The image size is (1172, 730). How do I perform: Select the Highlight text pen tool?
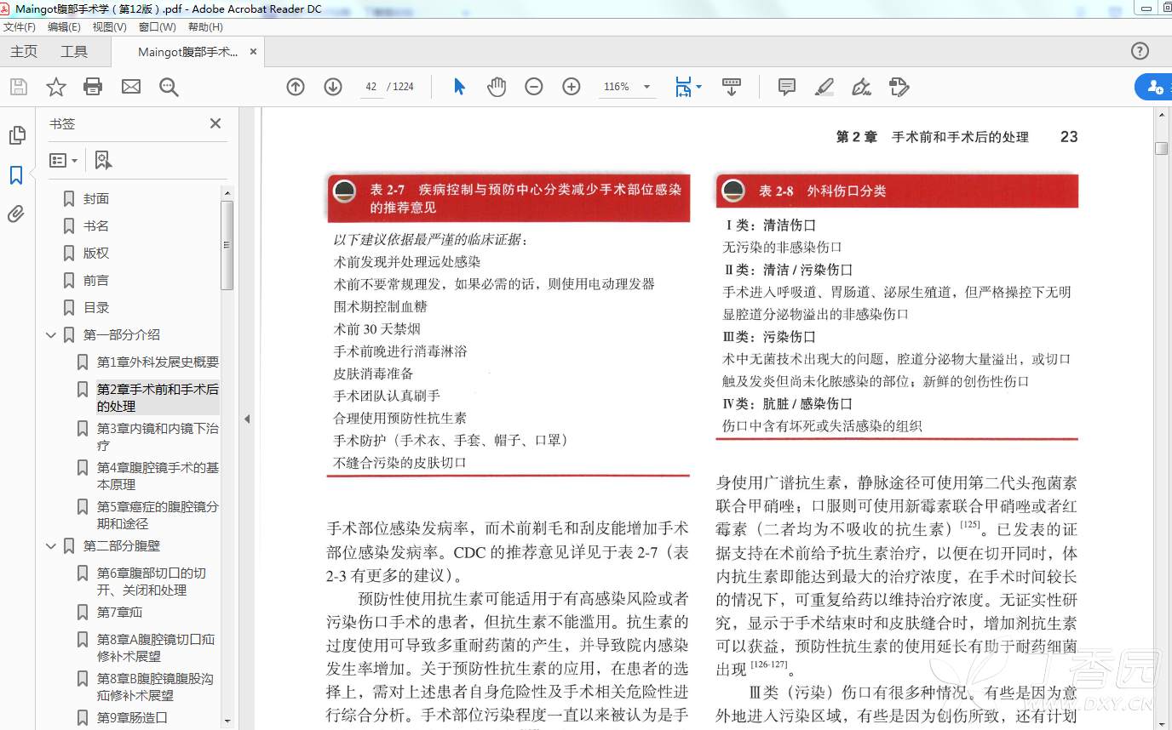click(x=824, y=87)
